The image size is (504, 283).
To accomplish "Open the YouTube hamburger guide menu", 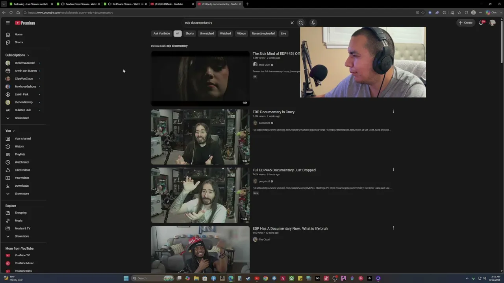I will coord(7,23).
